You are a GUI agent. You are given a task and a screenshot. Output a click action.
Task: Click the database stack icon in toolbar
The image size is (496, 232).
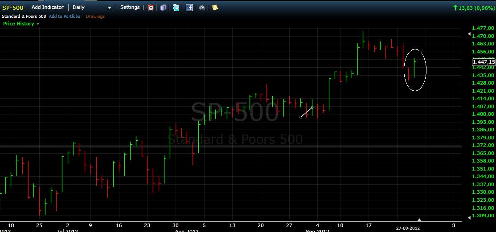(163, 8)
